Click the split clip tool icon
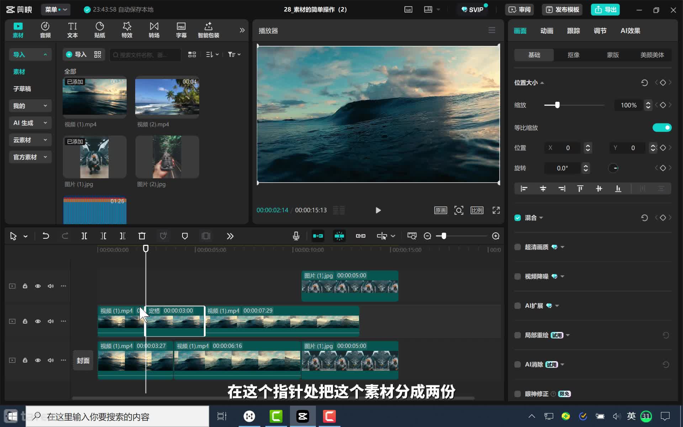The image size is (683, 427). [84, 236]
